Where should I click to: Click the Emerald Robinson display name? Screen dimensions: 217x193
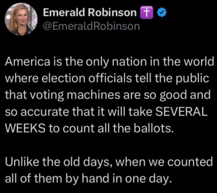tap(90, 12)
